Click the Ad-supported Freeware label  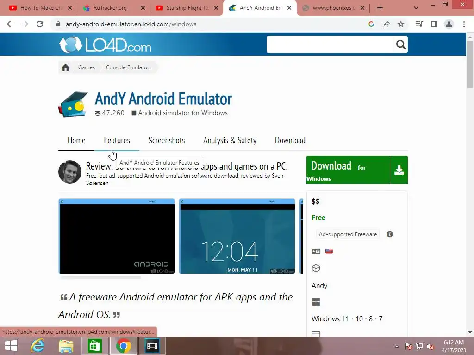pos(348,234)
